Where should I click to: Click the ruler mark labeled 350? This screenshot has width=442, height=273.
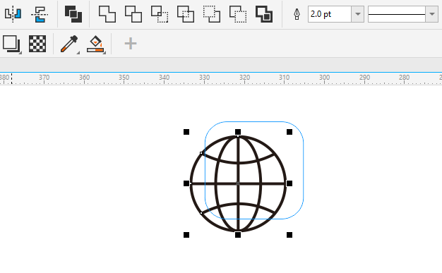pyautogui.click(x=124, y=78)
